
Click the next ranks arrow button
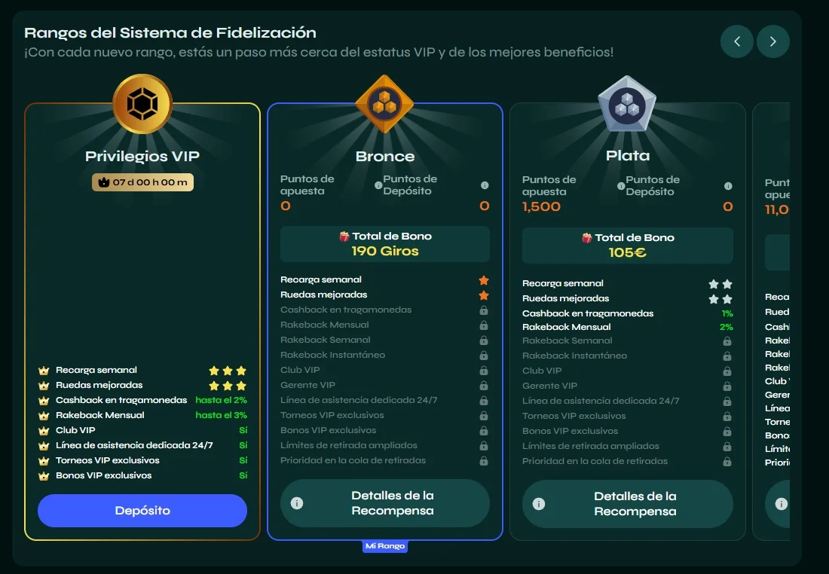click(x=773, y=41)
